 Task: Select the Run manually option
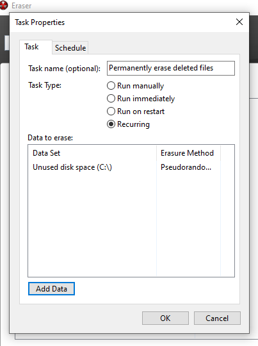(x=135, y=86)
